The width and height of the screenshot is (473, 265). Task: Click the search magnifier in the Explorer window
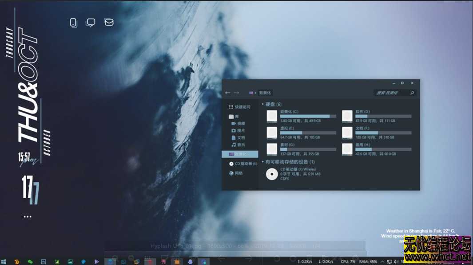[x=412, y=93]
